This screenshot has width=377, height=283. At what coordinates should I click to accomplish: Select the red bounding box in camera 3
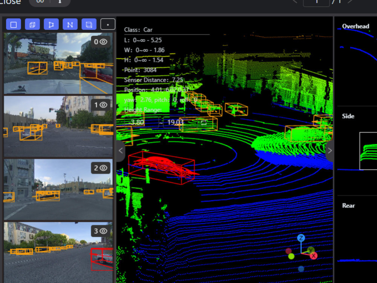coord(102,260)
